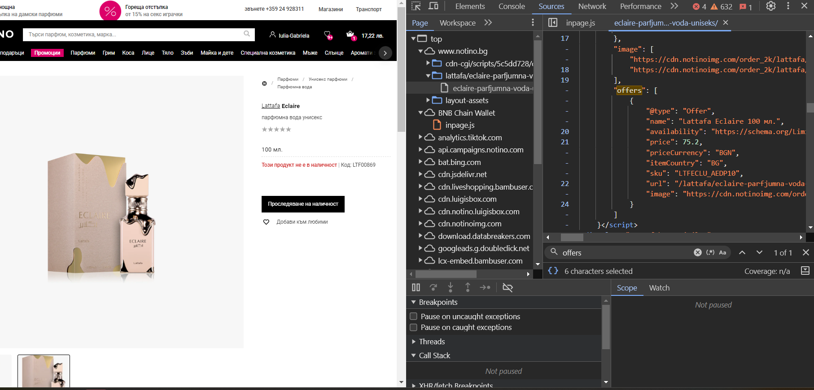The height and width of the screenshot is (390, 814).
Task: Toggle regular expression search option
Action: point(710,252)
